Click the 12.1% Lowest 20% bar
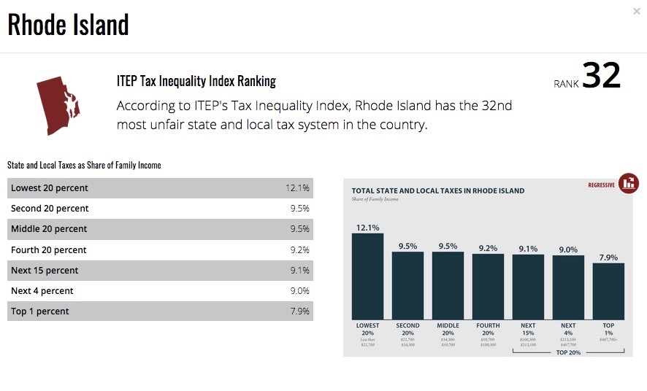 (367, 276)
